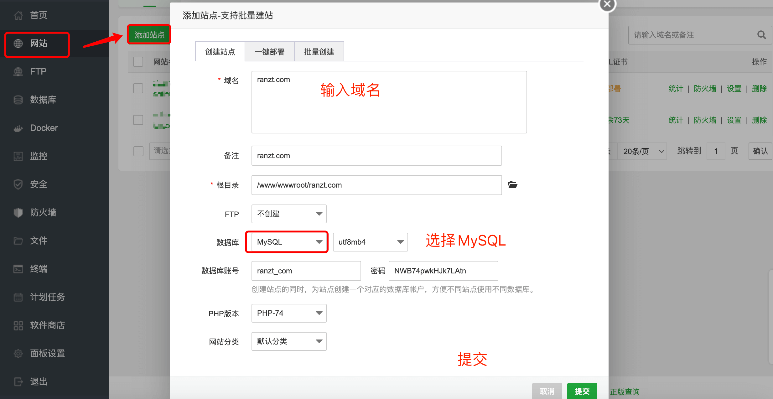Click the 软件商店 app store icon
The height and width of the screenshot is (399, 773).
[x=18, y=325]
